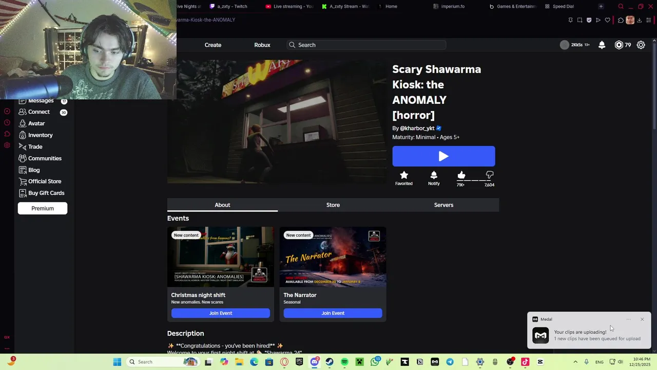The width and height of the screenshot is (657, 370).
Task: Open the 2KkSs profile avatar
Action: coord(565,45)
